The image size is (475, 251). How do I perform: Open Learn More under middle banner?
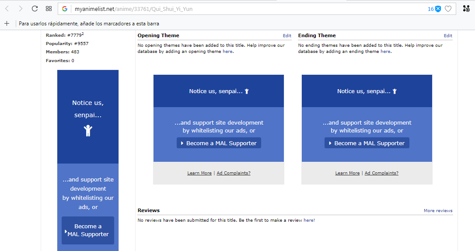[x=199, y=173]
